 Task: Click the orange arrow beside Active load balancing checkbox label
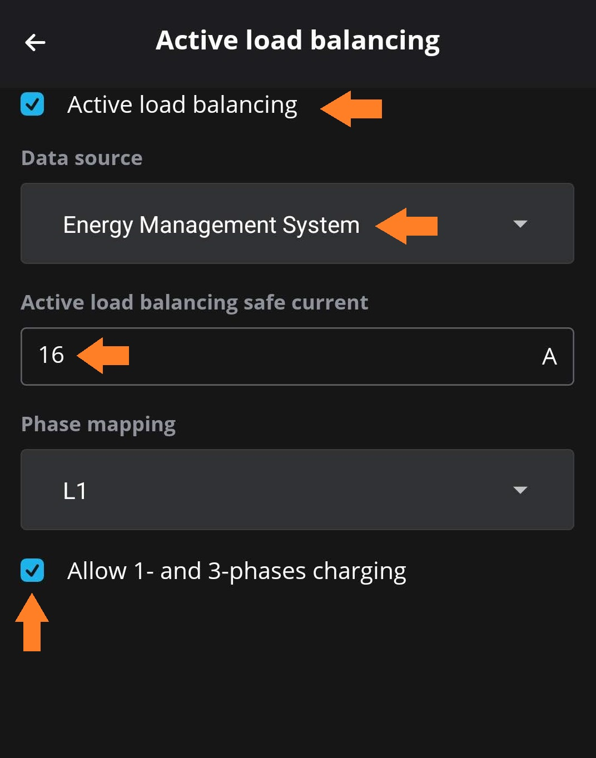352,108
